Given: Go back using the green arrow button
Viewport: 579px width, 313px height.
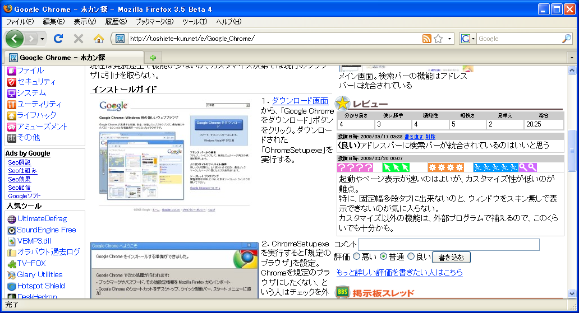Looking at the screenshot, I should pyautogui.click(x=14, y=38).
